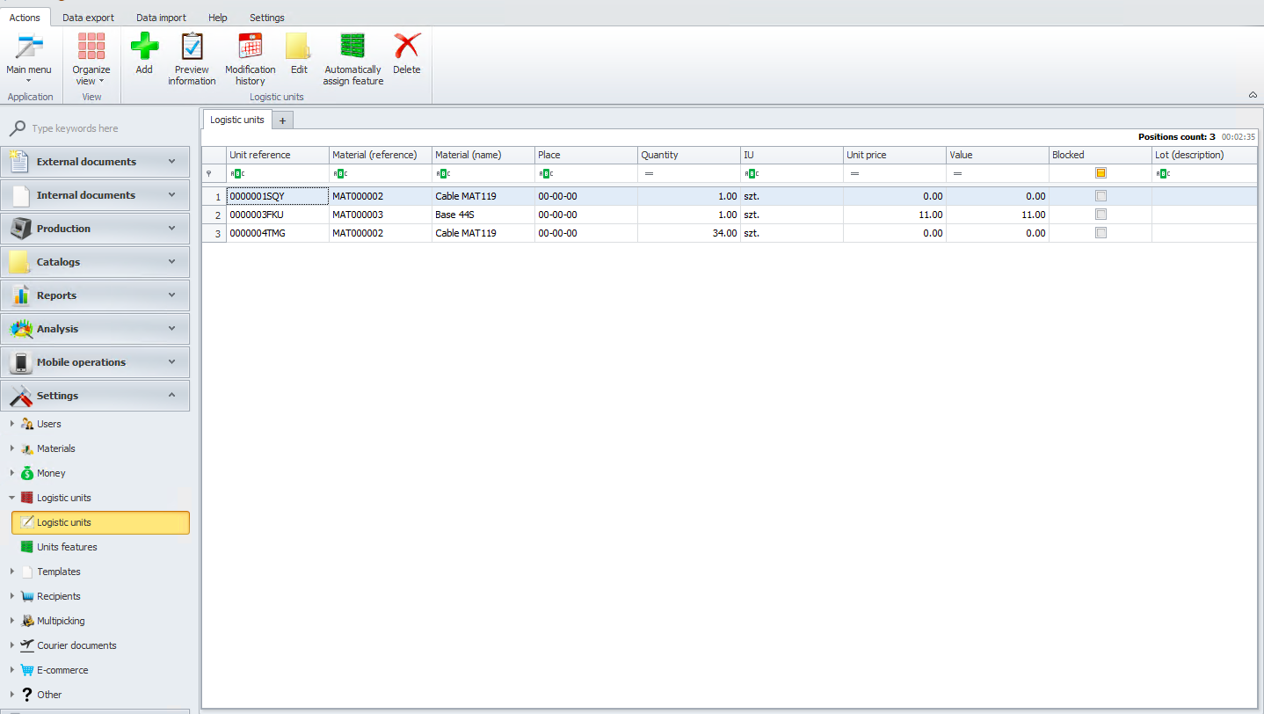This screenshot has width=1264, height=714.
Task: Sort by Unit price column header
Action: 895,155
